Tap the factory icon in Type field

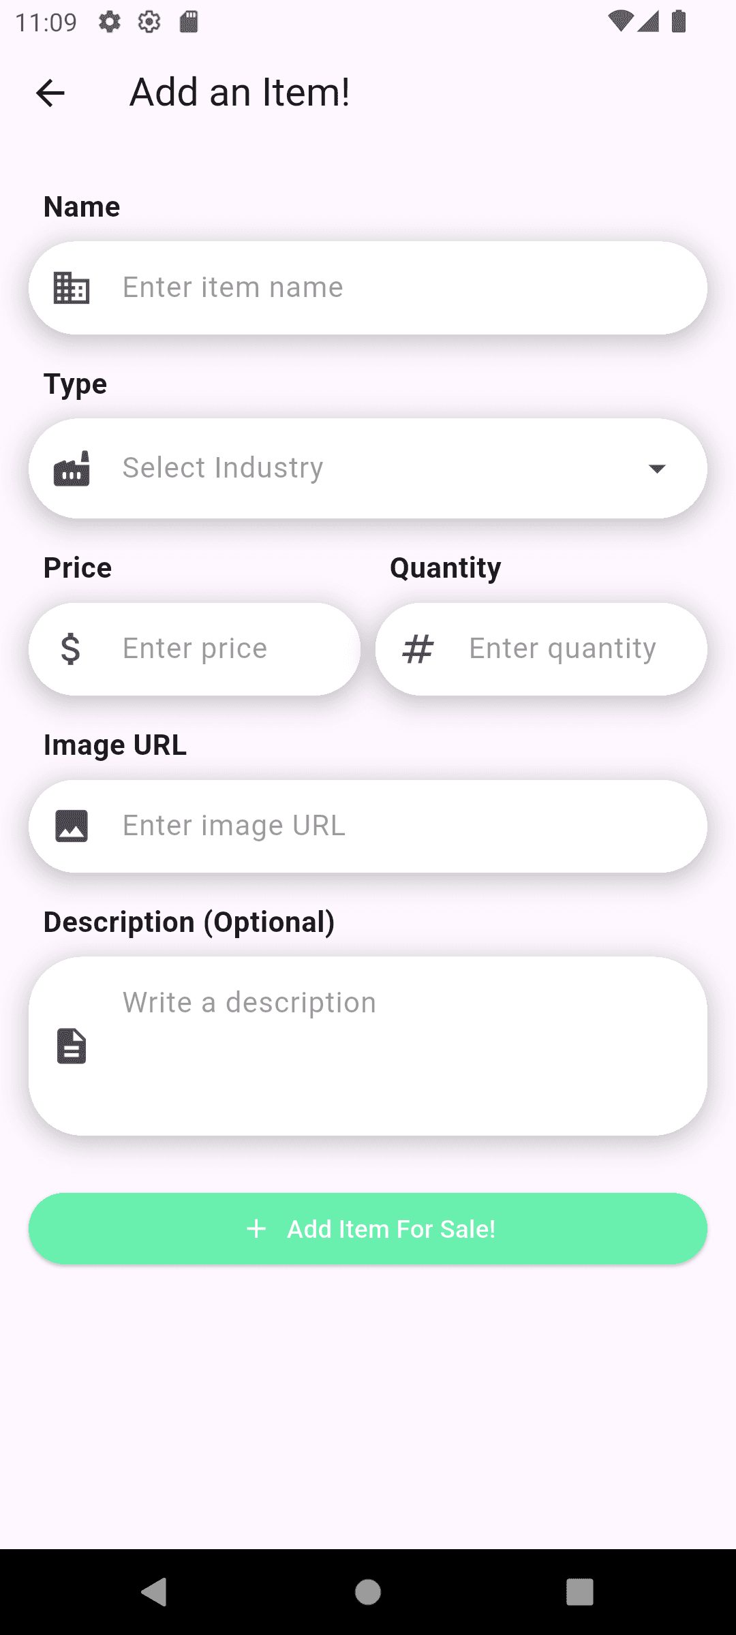(72, 469)
